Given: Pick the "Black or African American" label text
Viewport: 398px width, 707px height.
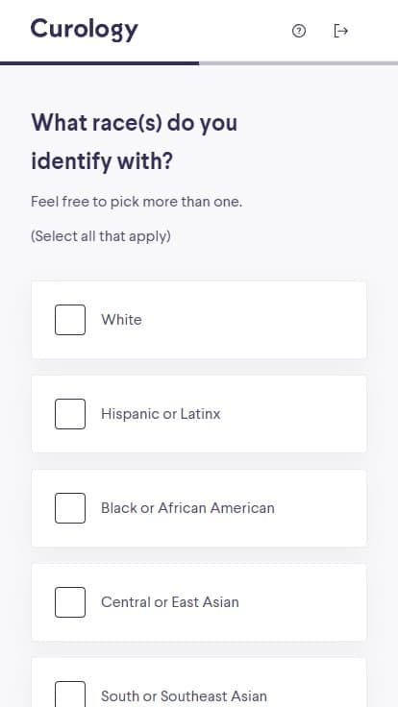Looking at the screenshot, I should click(187, 508).
